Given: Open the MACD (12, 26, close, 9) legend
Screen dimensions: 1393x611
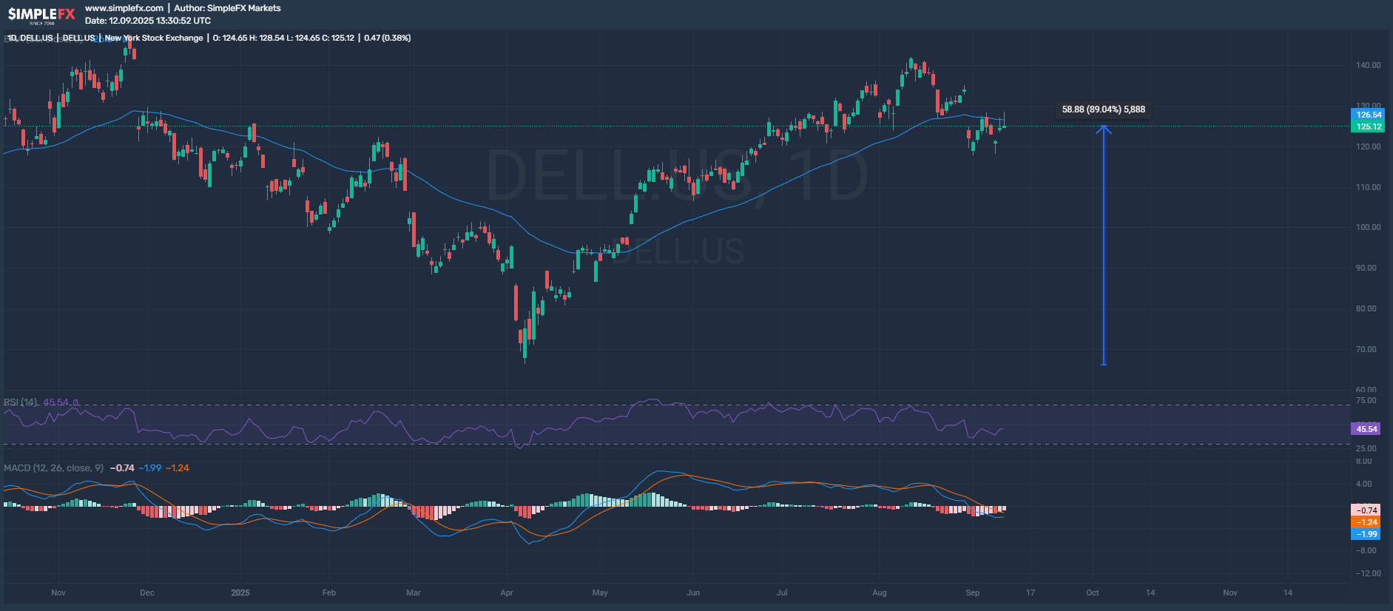Looking at the screenshot, I should 53,468.
